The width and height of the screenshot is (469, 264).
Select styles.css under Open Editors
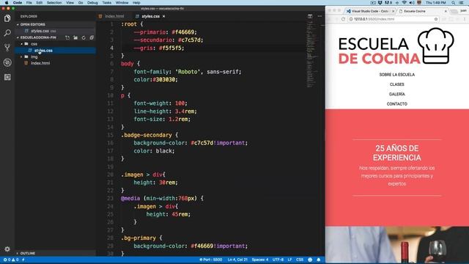[x=56, y=31]
